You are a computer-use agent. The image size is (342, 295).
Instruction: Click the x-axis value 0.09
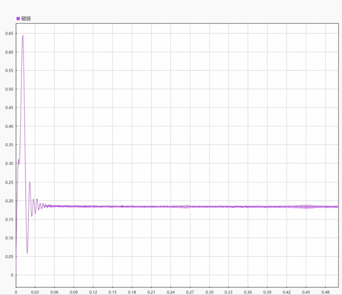coord(74,292)
